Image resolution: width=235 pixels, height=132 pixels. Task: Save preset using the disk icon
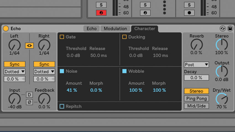pyautogui.click(x=230, y=28)
